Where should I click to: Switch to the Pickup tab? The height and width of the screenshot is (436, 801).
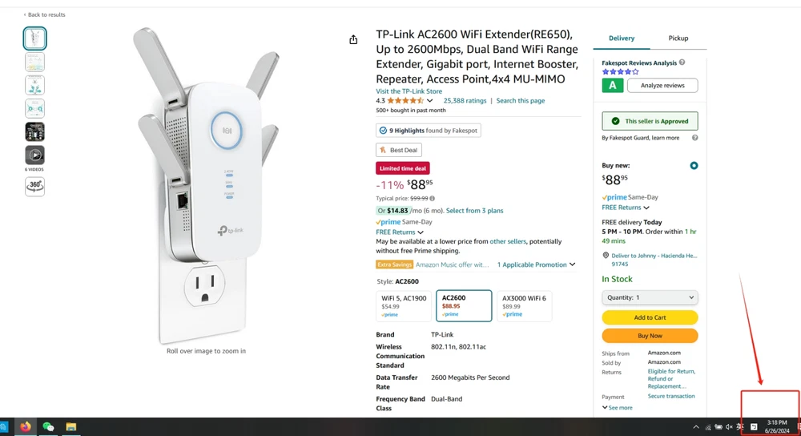pos(678,38)
